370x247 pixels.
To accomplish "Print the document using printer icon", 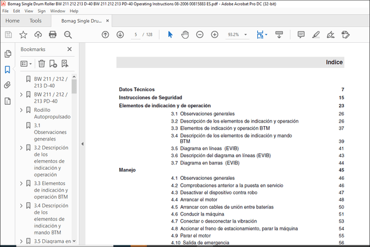I will coord(53,35).
